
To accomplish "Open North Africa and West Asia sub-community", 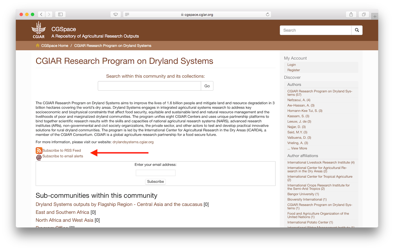I will [64, 220].
